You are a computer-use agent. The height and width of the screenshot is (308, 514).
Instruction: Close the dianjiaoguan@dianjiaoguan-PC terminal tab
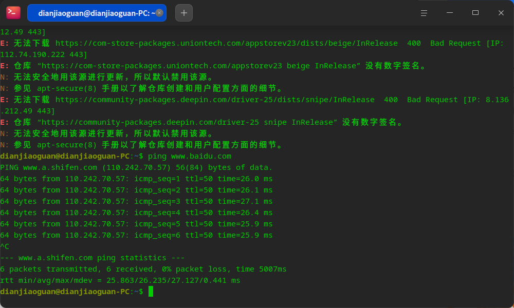(159, 13)
